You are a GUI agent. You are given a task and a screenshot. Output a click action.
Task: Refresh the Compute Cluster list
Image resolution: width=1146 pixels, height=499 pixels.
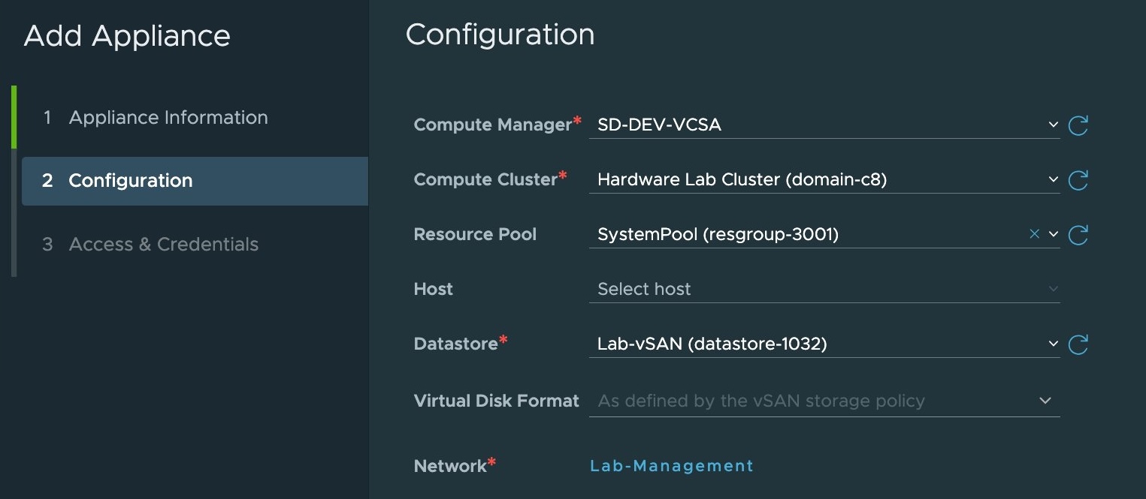[x=1078, y=180]
